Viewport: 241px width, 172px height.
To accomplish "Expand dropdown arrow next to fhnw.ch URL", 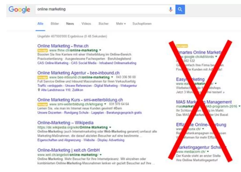I will [x=100, y=50].
